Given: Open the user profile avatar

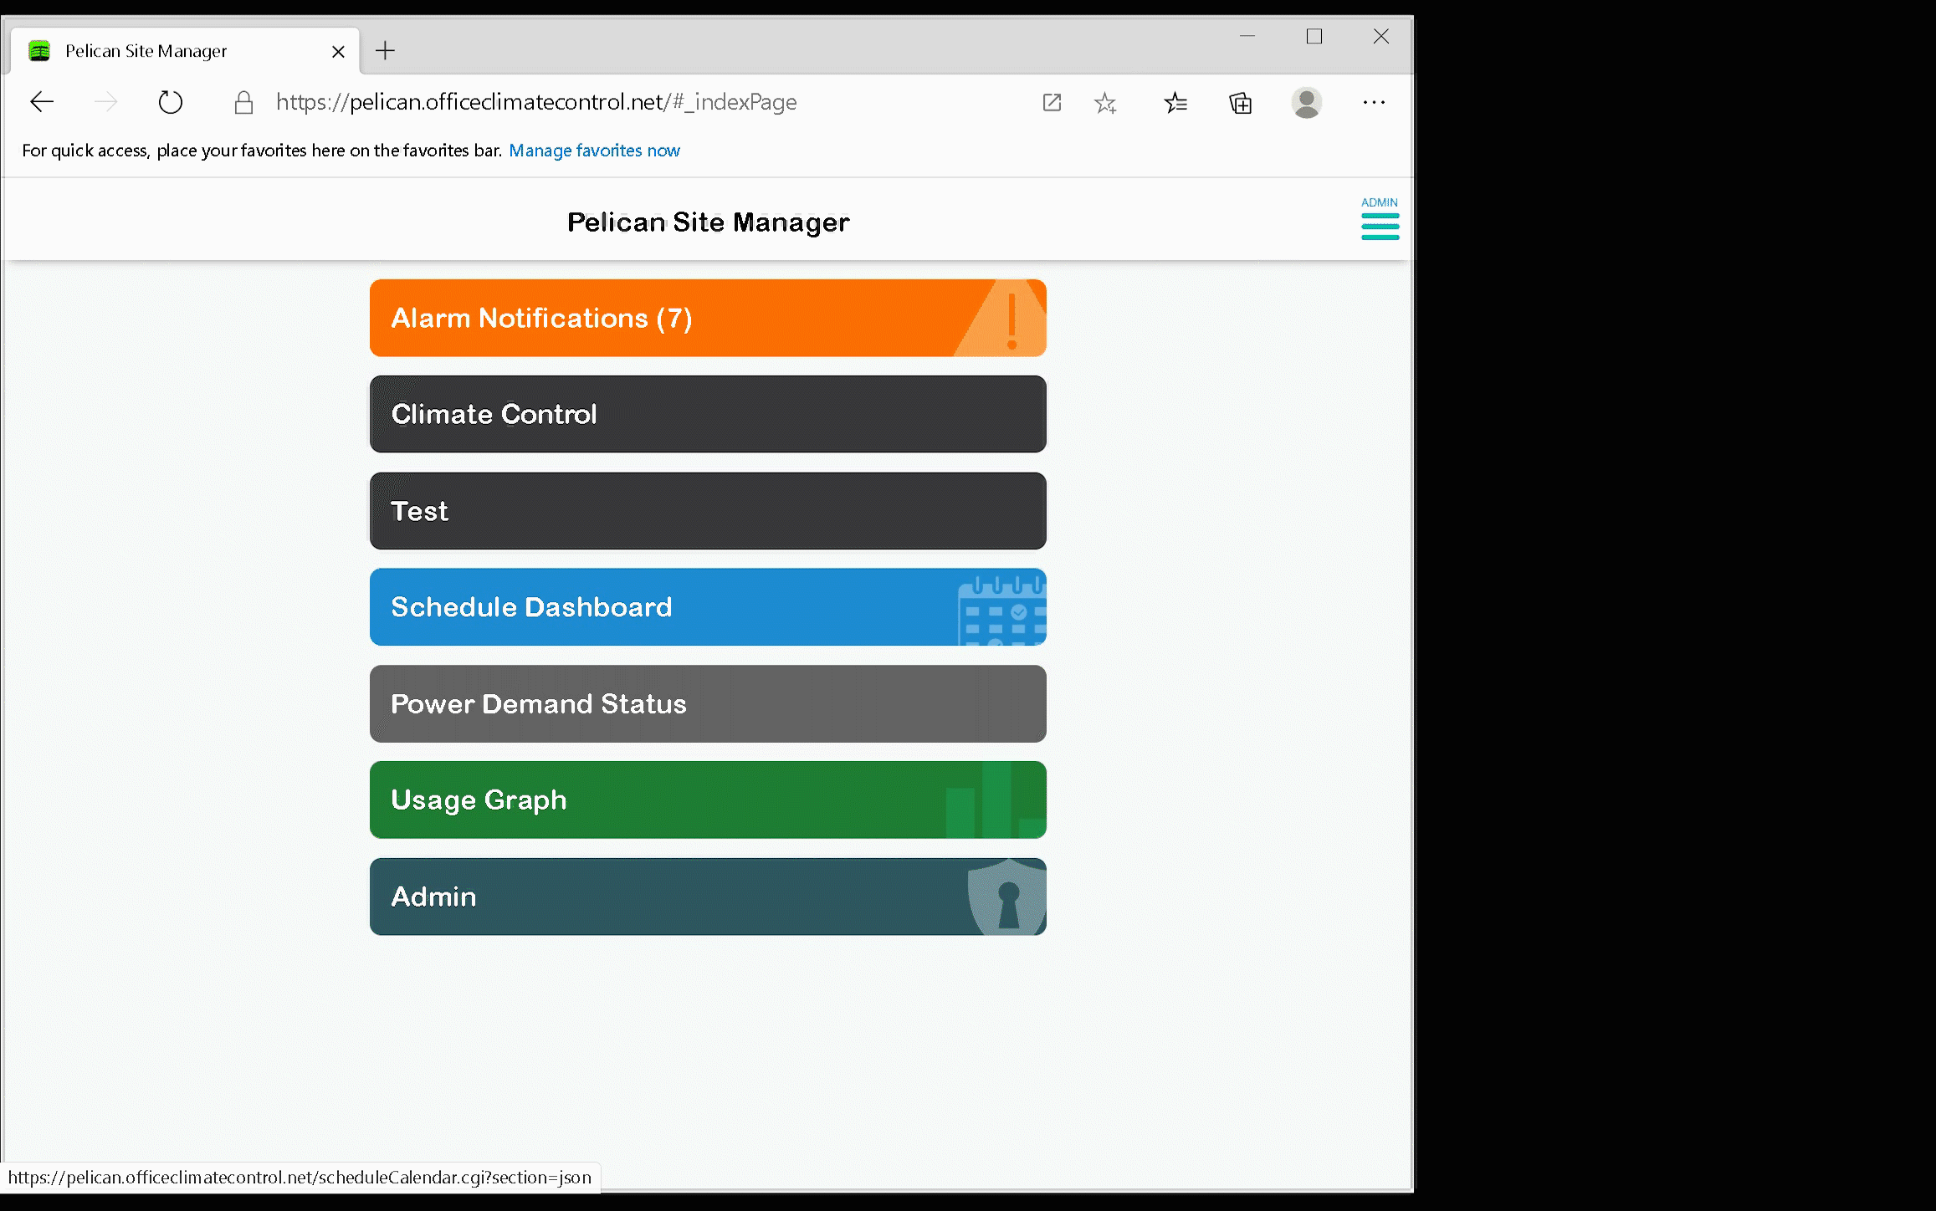Looking at the screenshot, I should coord(1306,103).
